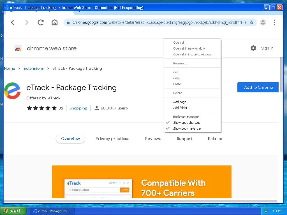Follow the Extensions breadcrumb link
The height and width of the screenshot is (215, 287).
point(34,68)
